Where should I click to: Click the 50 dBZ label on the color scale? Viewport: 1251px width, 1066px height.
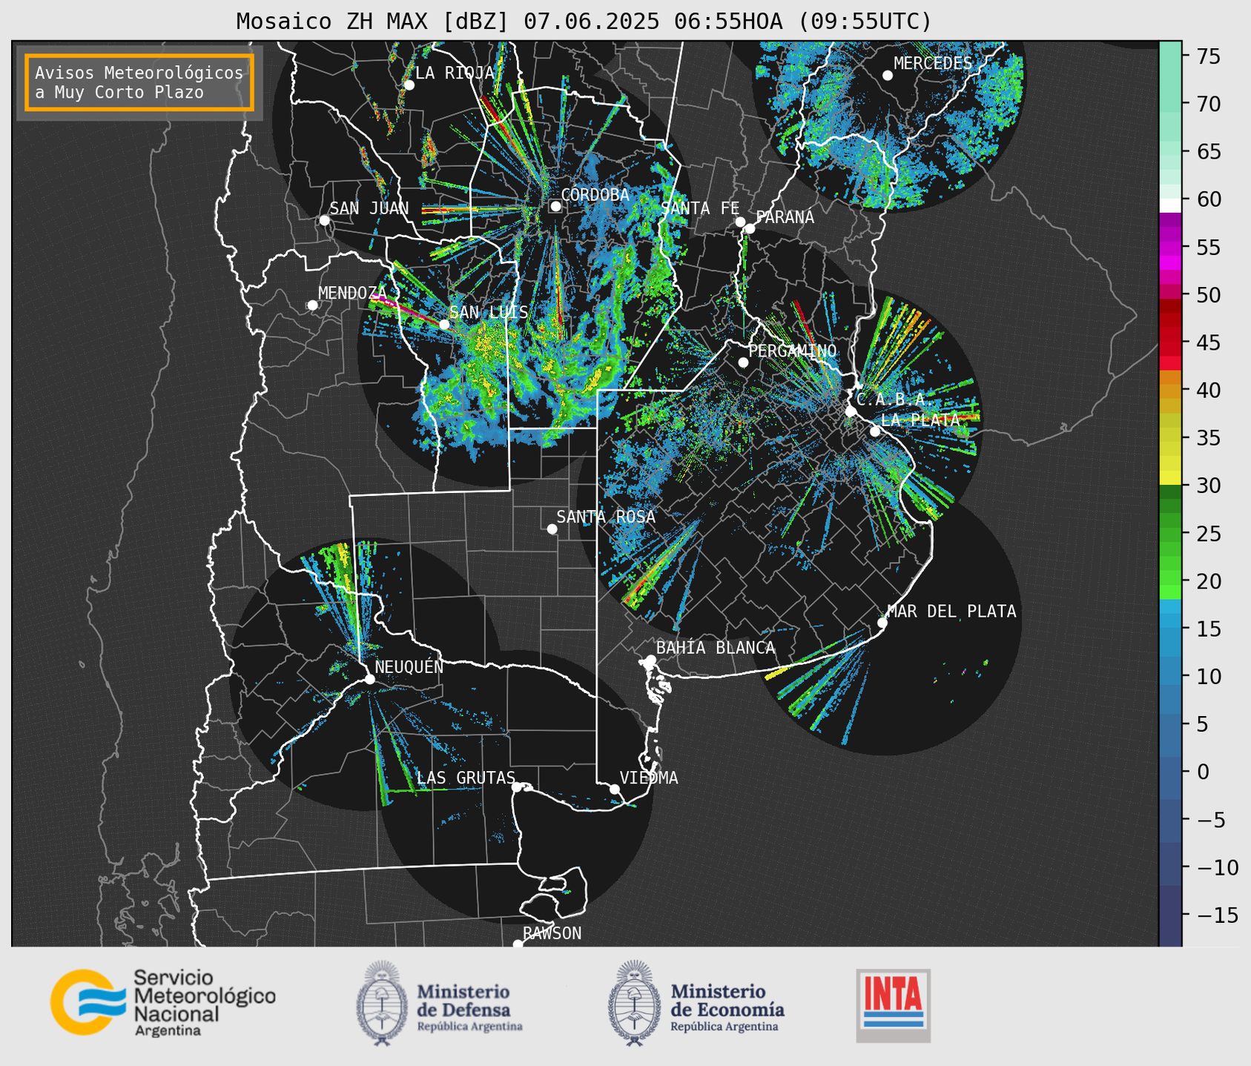[1208, 295]
